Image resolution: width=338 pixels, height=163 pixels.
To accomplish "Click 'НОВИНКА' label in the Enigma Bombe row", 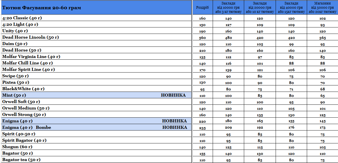I will [x=175, y=127].
